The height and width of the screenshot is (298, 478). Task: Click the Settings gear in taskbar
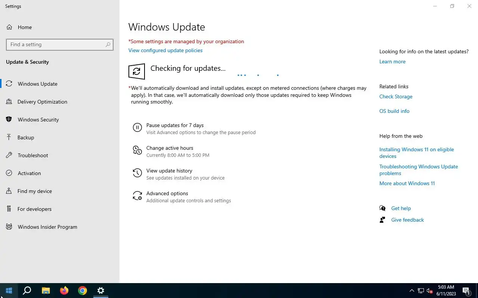pyautogui.click(x=101, y=291)
